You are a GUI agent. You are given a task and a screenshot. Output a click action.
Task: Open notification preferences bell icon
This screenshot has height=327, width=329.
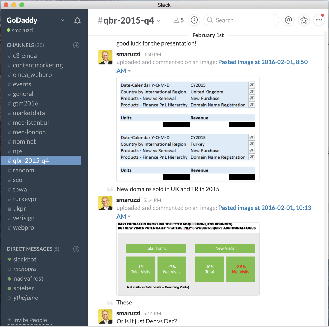tap(77, 20)
